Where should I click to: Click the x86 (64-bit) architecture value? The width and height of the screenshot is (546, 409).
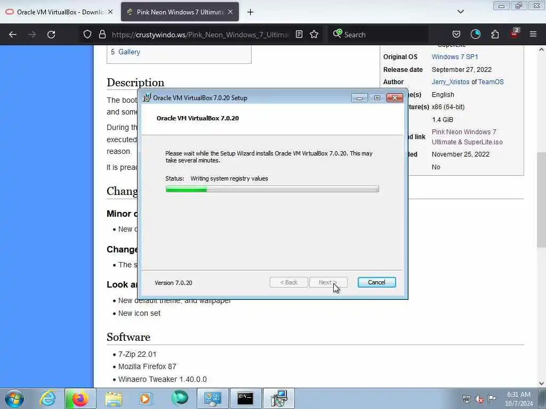(x=448, y=107)
